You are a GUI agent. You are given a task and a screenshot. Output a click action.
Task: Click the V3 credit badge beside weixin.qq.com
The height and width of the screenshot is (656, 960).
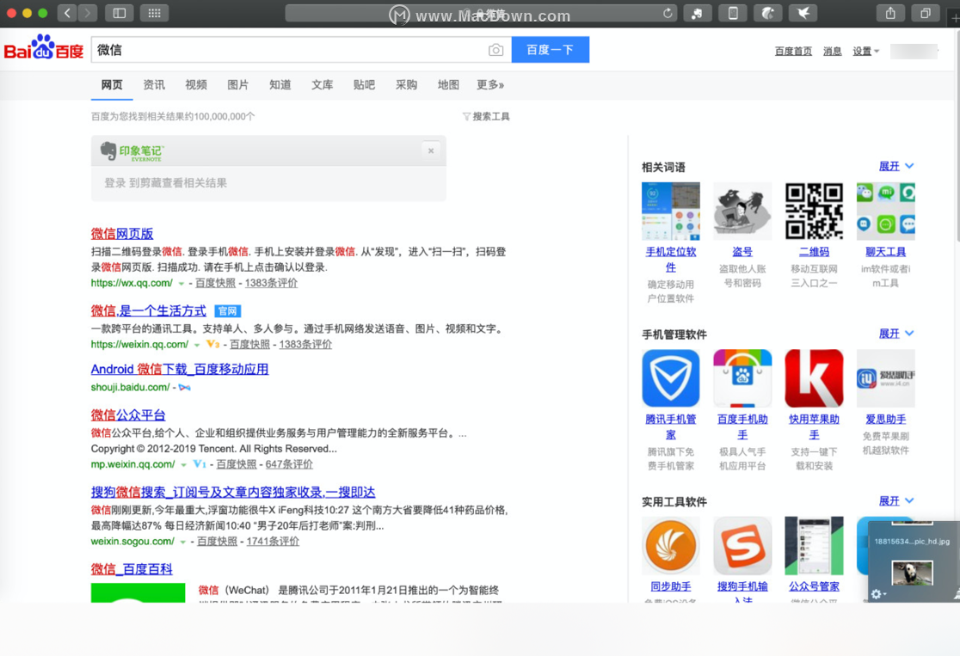click(213, 344)
